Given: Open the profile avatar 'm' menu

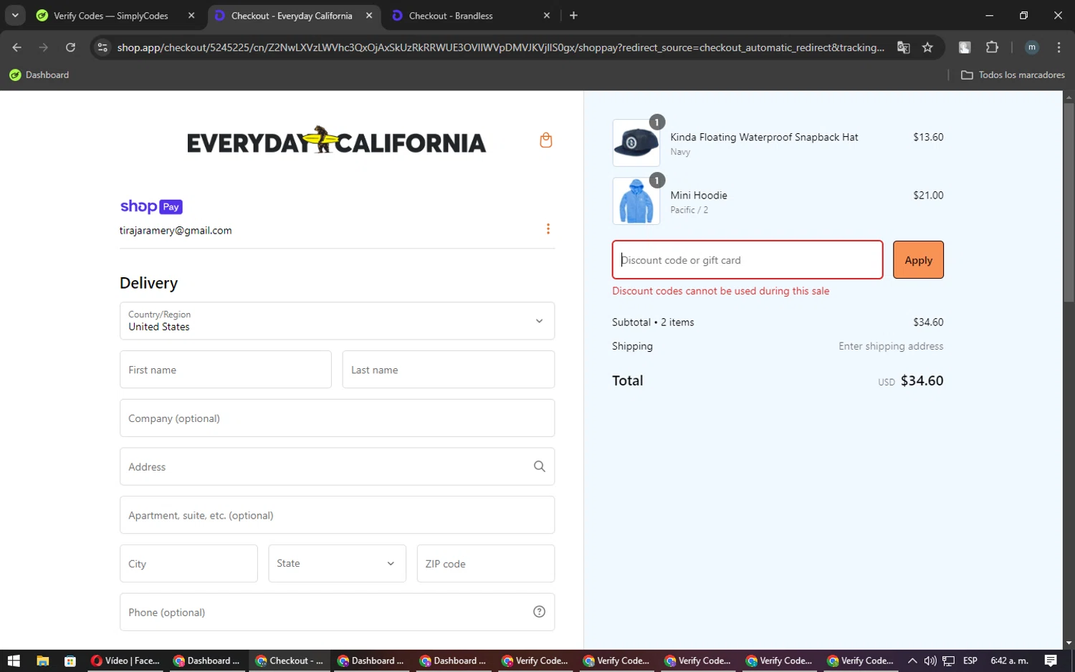Looking at the screenshot, I should [1032, 47].
